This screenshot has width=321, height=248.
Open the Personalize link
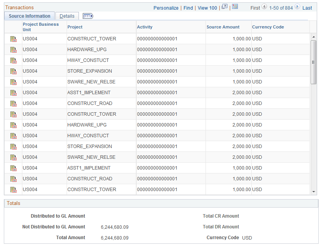(166, 8)
